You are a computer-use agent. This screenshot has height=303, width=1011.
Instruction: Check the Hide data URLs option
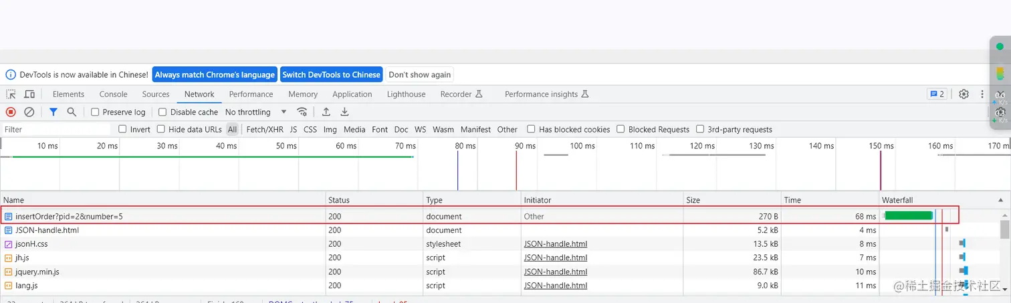click(x=161, y=129)
